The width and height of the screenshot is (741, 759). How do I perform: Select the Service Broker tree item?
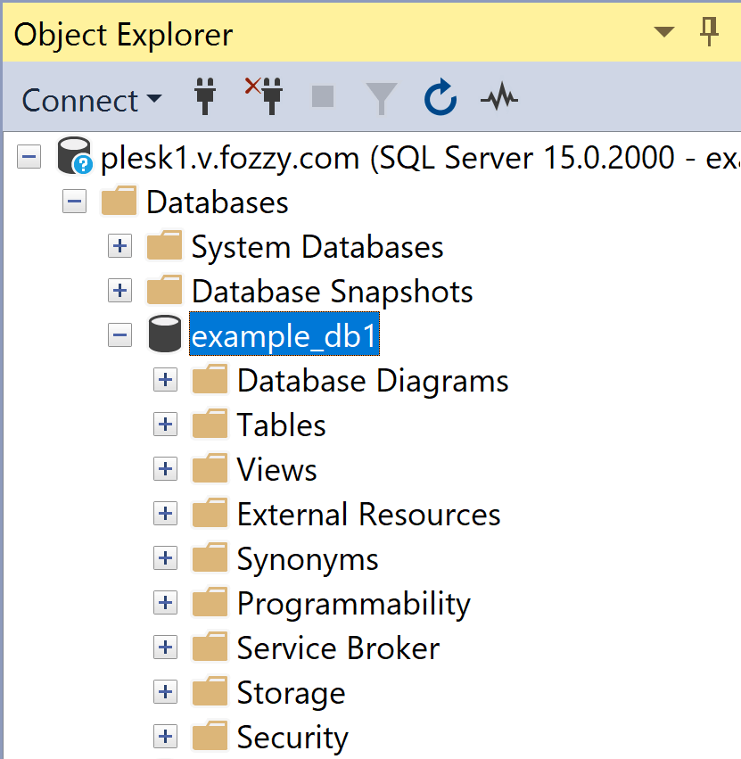(x=338, y=648)
